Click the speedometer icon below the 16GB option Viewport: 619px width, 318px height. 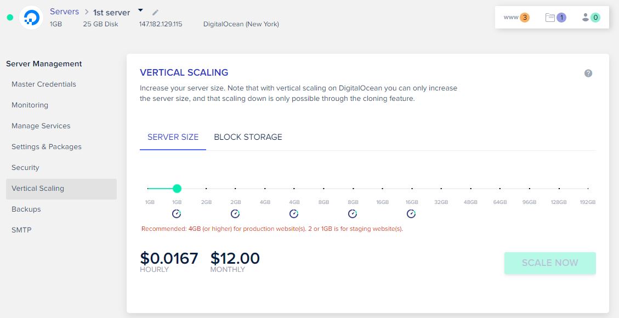coord(411,214)
